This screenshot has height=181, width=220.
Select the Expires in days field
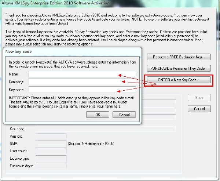pyautogui.click(x=51, y=166)
